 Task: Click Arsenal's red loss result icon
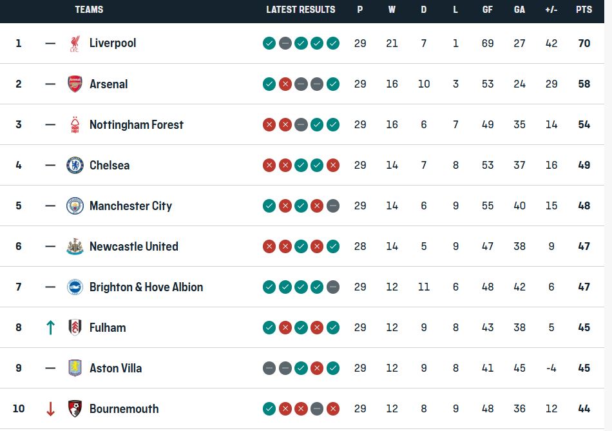click(x=285, y=84)
